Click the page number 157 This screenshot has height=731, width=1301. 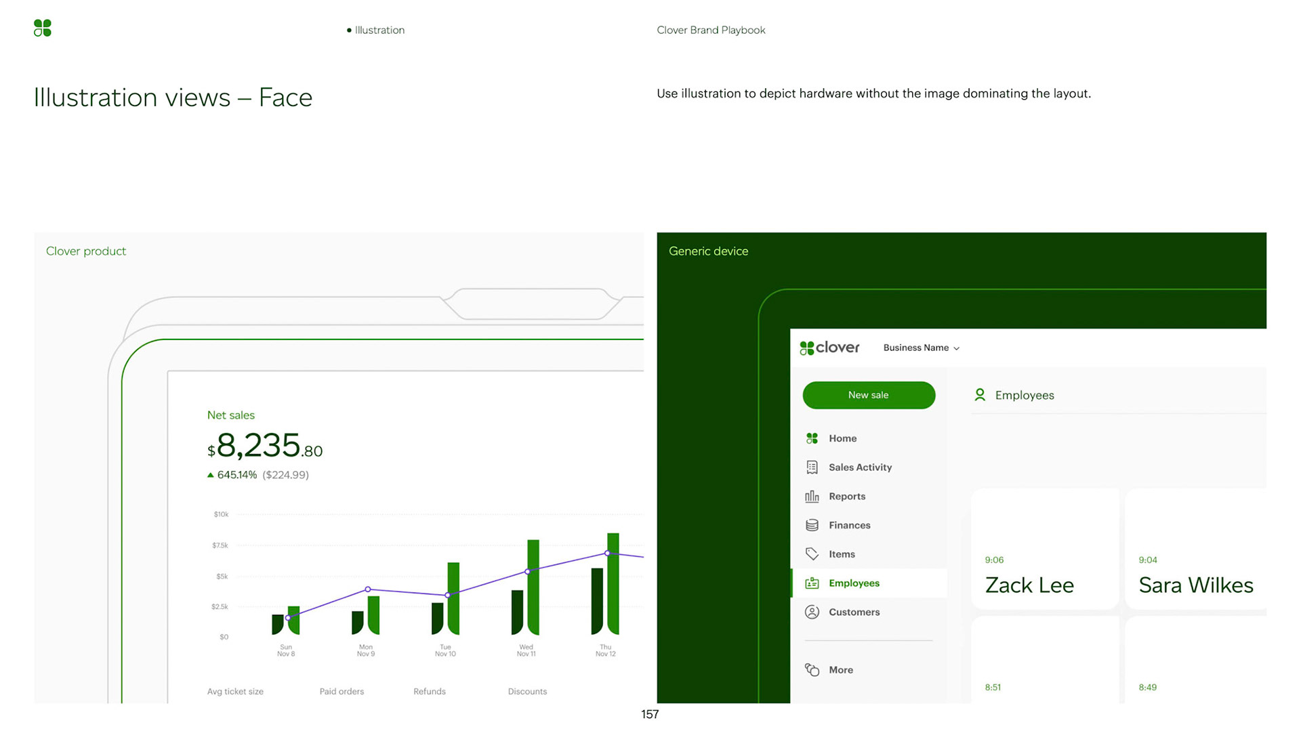[650, 714]
